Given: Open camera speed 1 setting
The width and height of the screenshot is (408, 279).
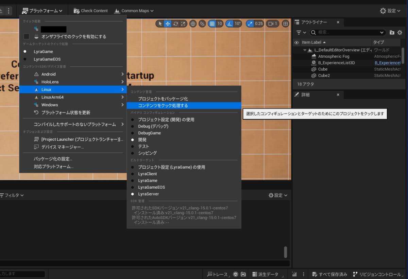Looking at the screenshot, I should click(x=272, y=23).
